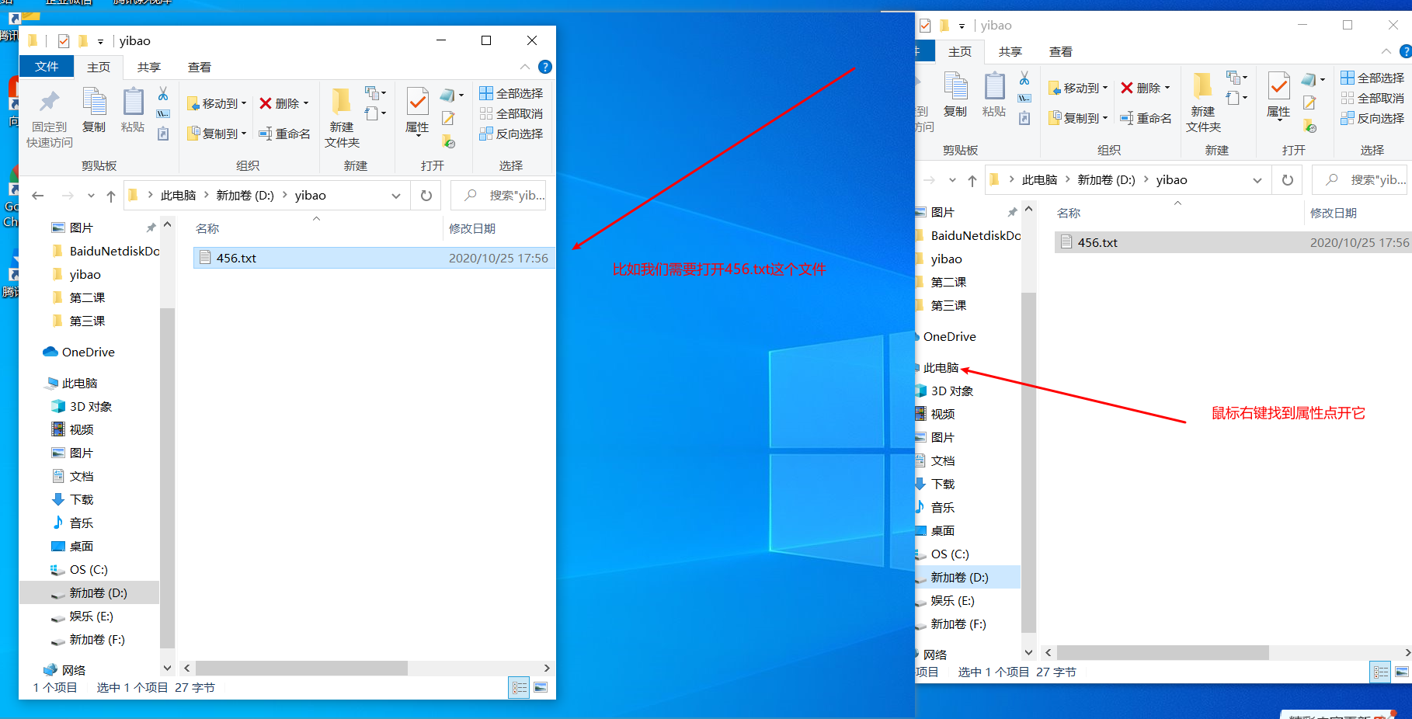
Task: Click 此电脑 breadcrumb in left window address bar
Action: coord(178,196)
